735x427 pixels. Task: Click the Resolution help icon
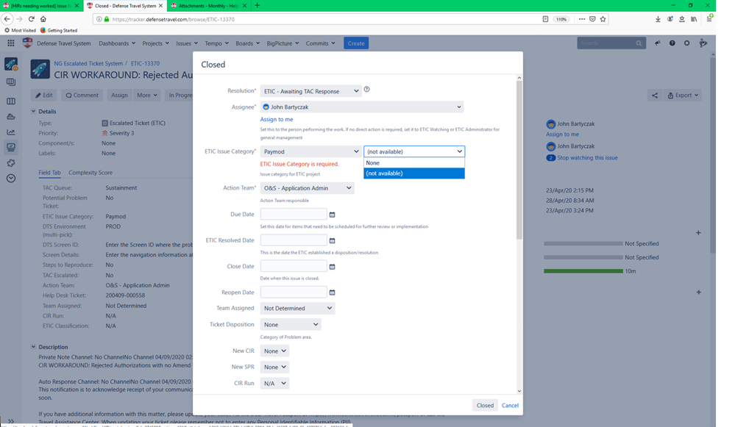[x=366, y=90]
